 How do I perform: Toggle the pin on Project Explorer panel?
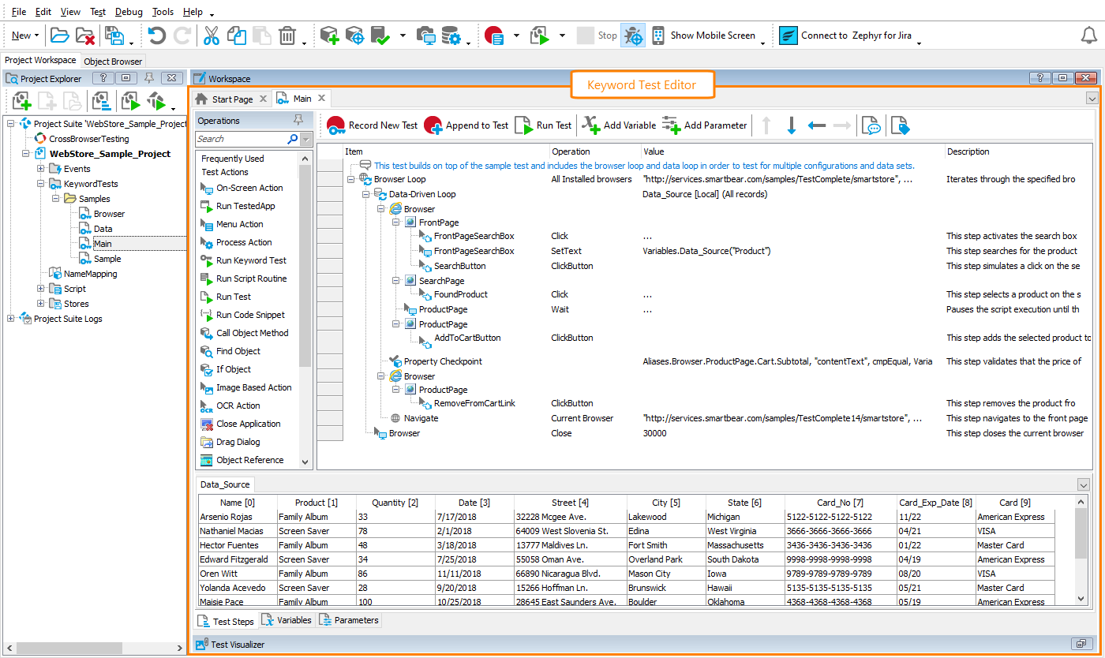148,78
